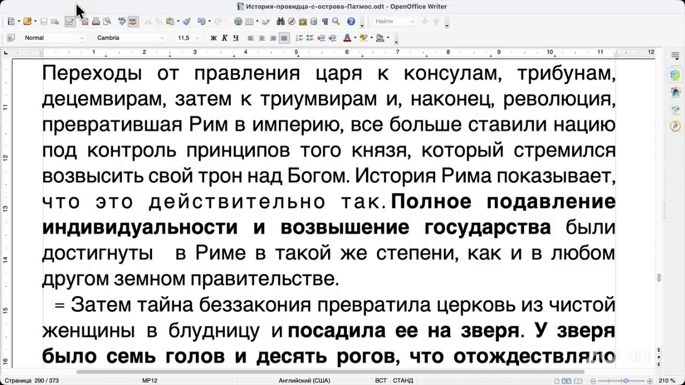Image resolution: width=685 pixels, height=385 pixels.
Task: Click the Print icon
Action: click(96, 21)
